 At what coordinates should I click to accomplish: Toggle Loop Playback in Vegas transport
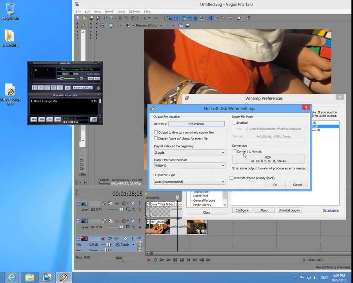(x=155, y=260)
